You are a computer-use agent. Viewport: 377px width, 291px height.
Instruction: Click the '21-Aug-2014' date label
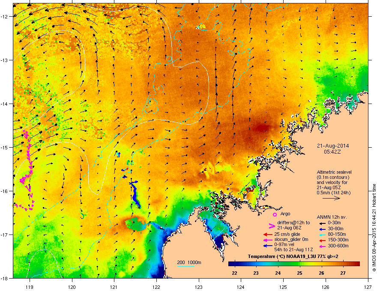click(x=333, y=146)
